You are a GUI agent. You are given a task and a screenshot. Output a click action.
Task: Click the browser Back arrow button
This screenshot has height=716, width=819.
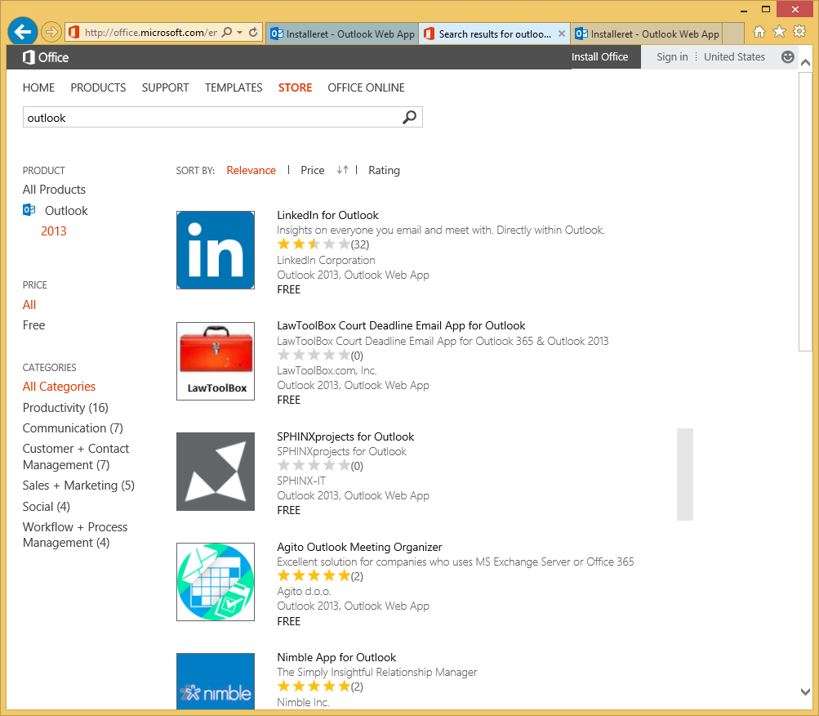click(x=23, y=32)
